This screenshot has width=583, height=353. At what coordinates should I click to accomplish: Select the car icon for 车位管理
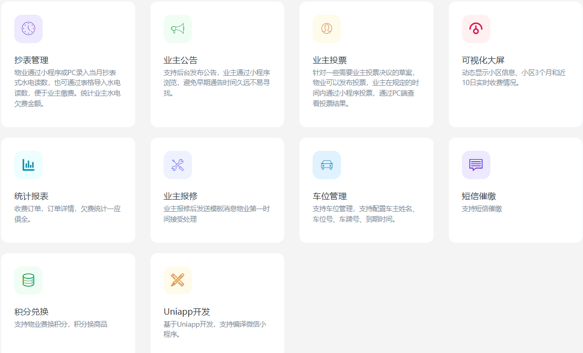coord(327,165)
